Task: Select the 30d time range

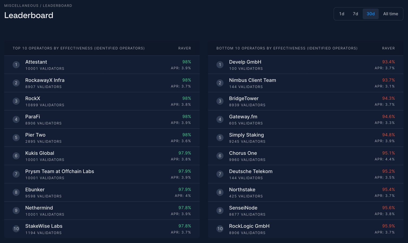Action: [371, 14]
